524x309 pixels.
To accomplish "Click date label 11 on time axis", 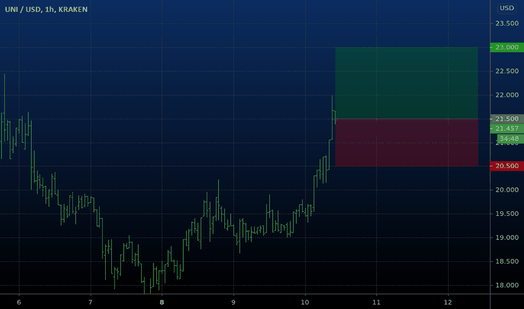I will (x=376, y=302).
